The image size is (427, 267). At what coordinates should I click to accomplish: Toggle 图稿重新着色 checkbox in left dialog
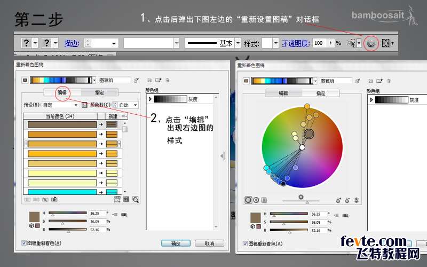pos(24,243)
